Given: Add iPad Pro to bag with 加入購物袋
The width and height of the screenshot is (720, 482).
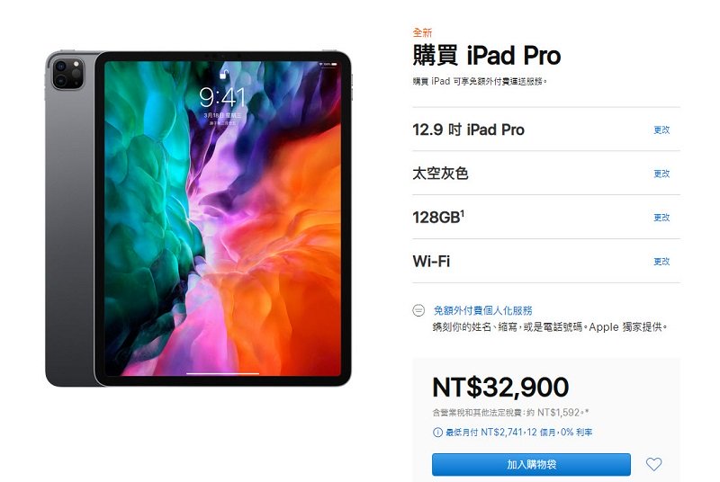Looking at the screenshot, I should (531, 465).
